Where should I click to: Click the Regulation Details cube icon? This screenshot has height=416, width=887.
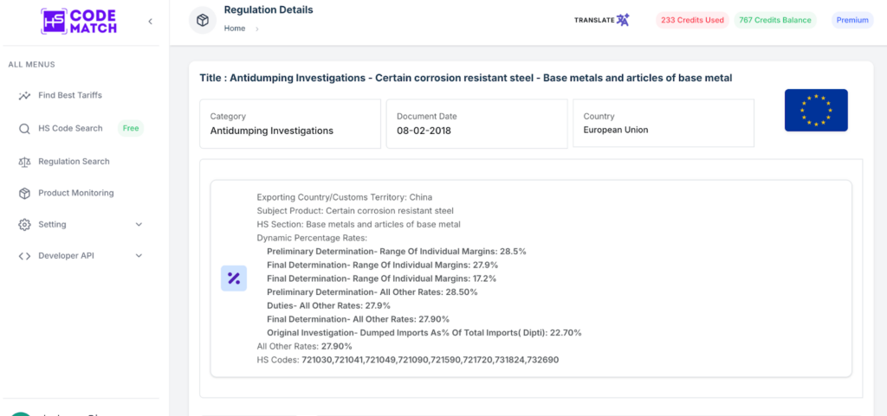203,20
